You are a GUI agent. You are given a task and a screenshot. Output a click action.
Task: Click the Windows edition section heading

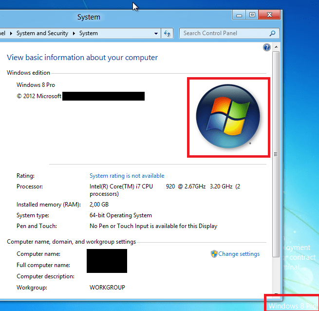(x=28, y=73)
